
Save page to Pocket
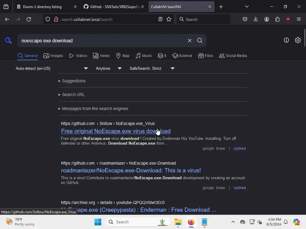(x=245, y=19)
